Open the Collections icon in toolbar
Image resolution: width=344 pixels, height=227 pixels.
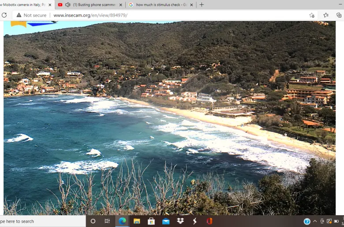click(339, 15)
